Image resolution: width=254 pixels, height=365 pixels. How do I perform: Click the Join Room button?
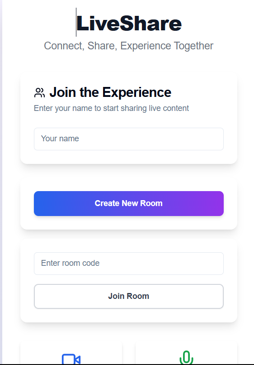click(x=129, y=296)
